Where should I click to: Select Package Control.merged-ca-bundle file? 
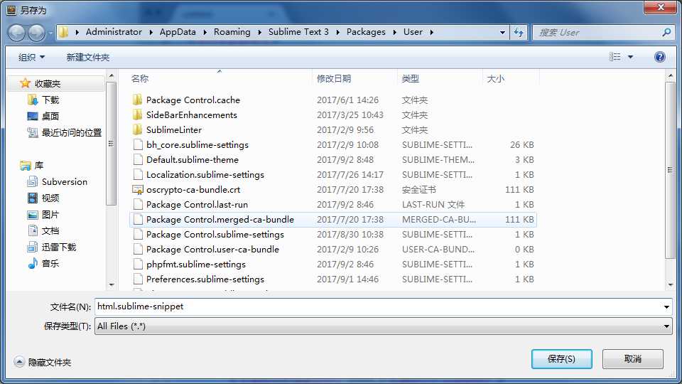[x=333, y=220]
